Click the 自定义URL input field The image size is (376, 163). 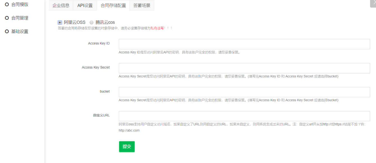pyautogui.click(x=244, y=116)
